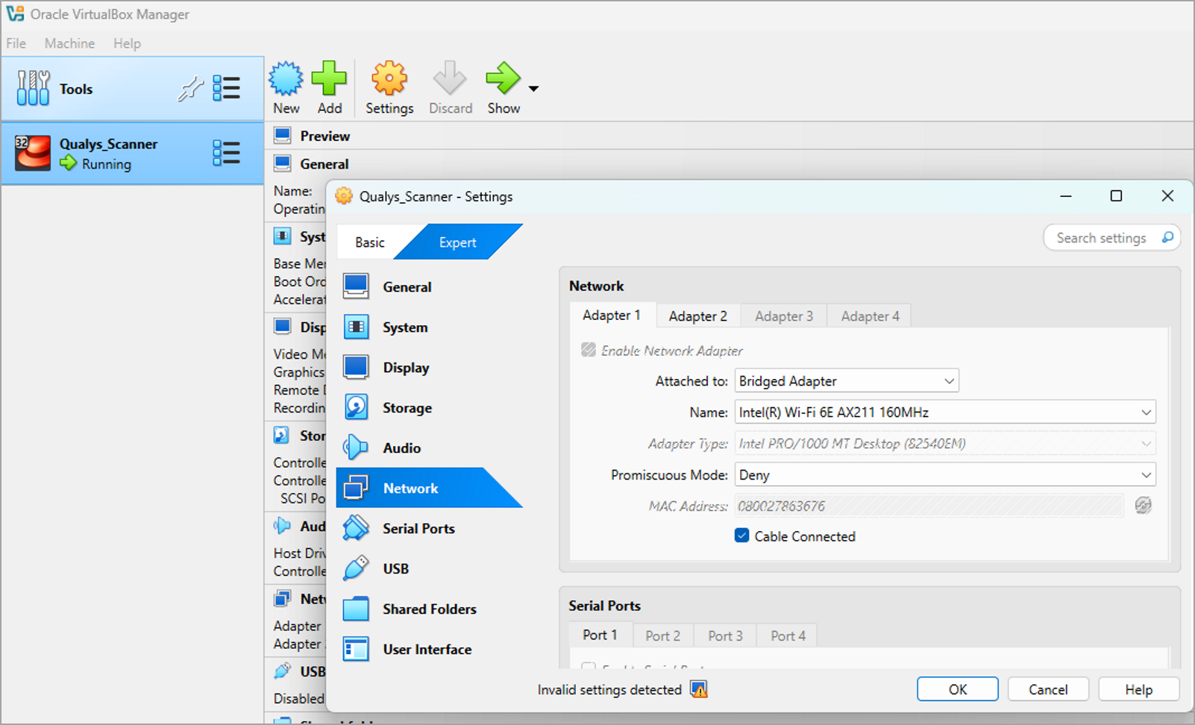Screen dimensions: 1195x725
Task: Toggle the Enable Network Adapter checkbox
Action: coord(587,350)
